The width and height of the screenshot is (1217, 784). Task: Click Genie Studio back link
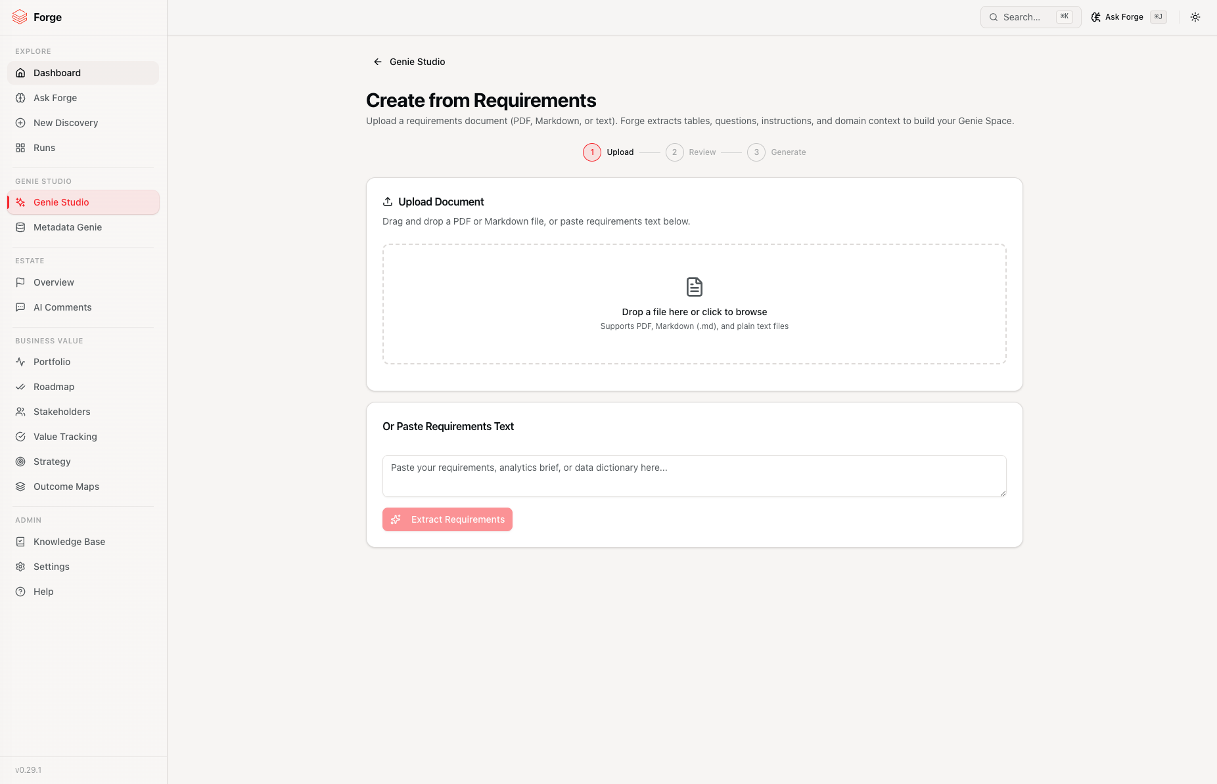[409, 62]
